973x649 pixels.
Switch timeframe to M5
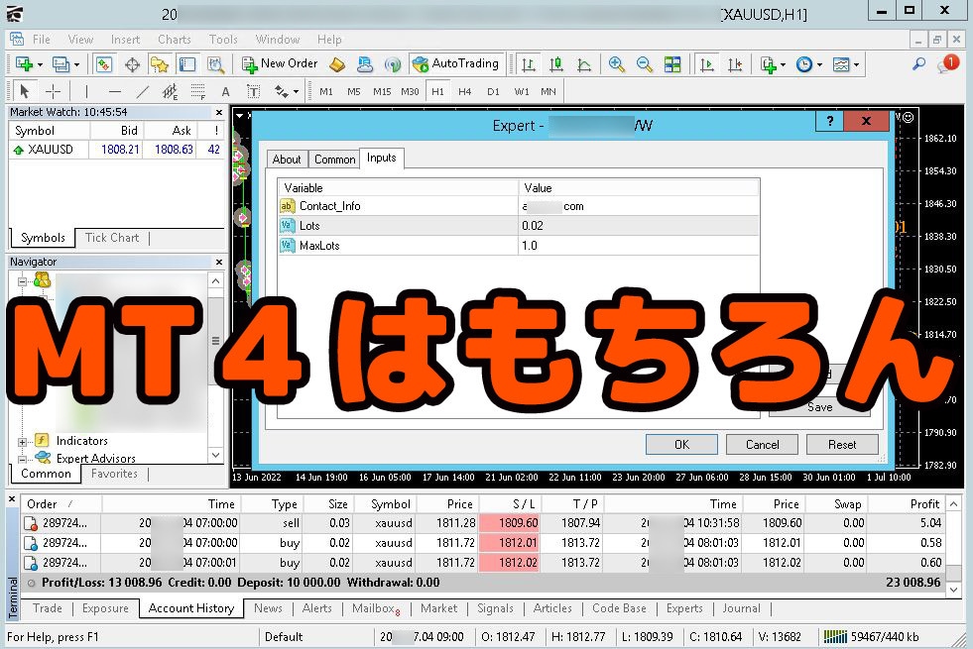pos(354,92)
